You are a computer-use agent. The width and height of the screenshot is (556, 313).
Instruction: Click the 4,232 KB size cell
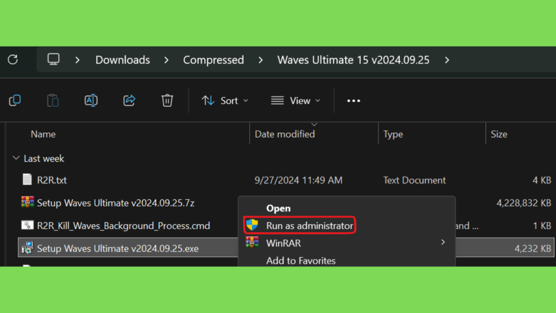coord(533,248)
